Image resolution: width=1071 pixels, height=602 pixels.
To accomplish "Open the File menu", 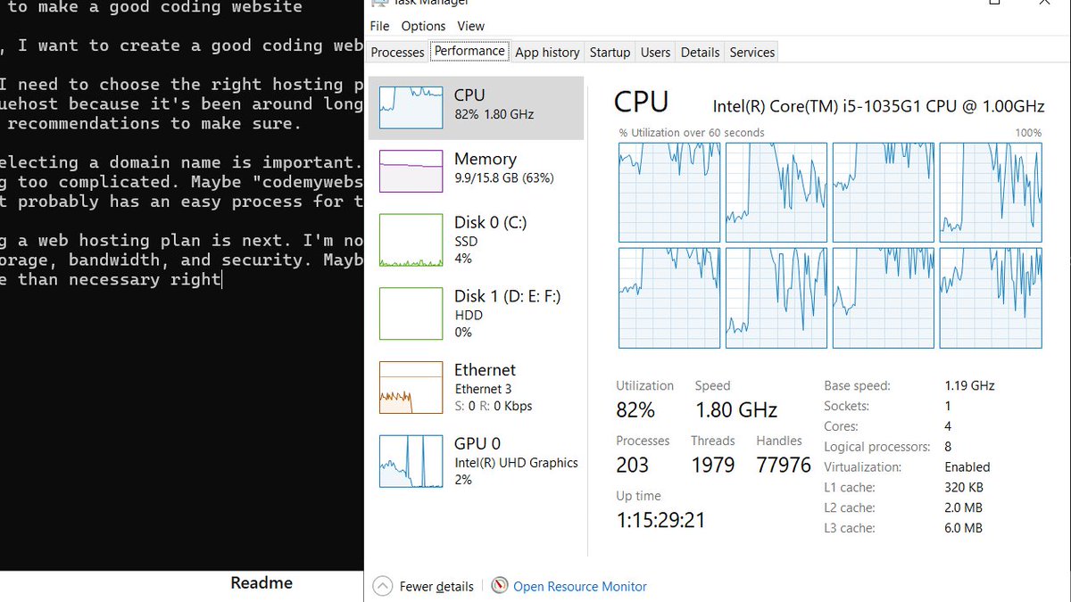I will 379,26.
